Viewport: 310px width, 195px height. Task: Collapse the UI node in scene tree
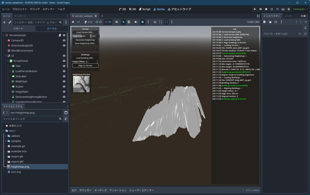click(x=6, y=56)
